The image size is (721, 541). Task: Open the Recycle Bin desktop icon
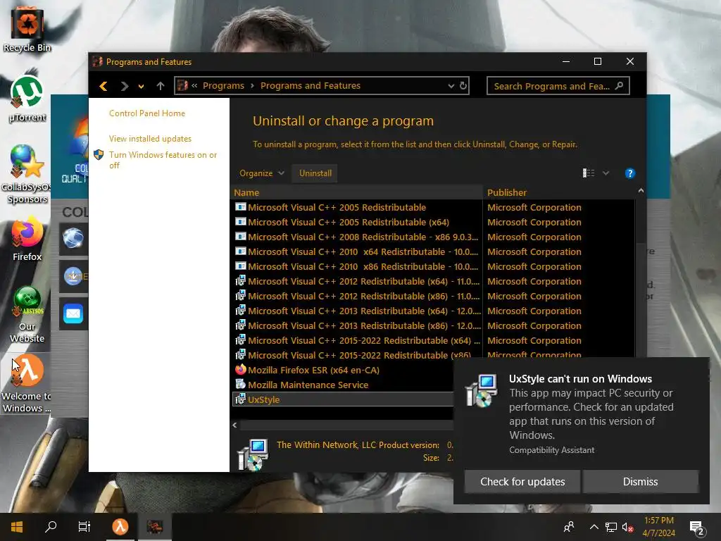27,29
